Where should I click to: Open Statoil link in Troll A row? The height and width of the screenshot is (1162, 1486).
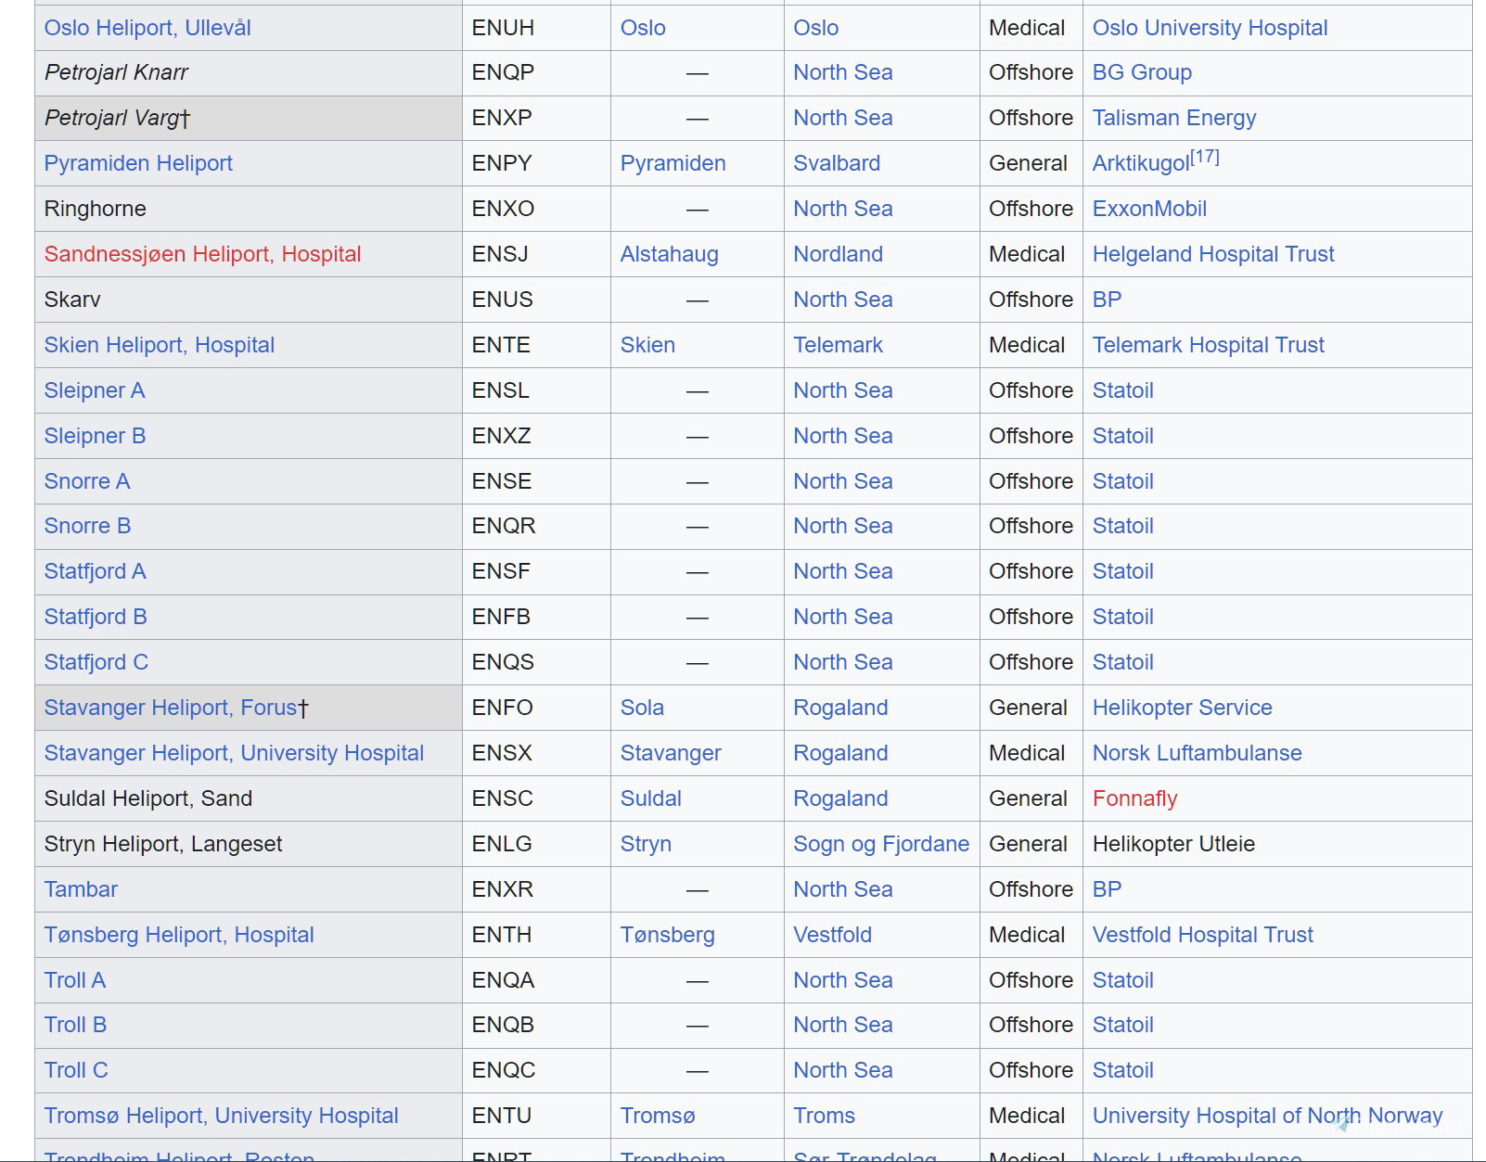(x=1122, y=980)
